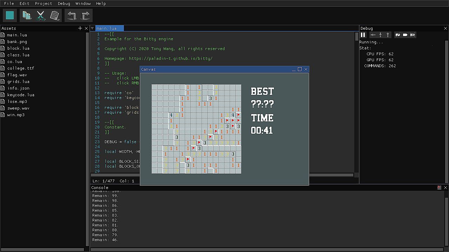The image size is (449, 252).
Task: Stop the running project with the teal square
Action: (10, 15)
